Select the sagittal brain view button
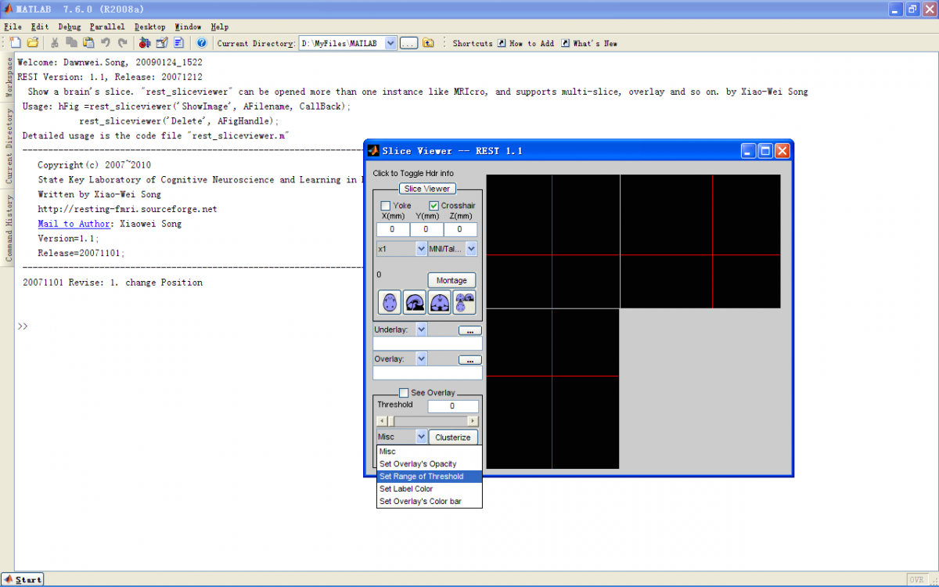This screenshot has width=939, height=587. tap(414, 302)
